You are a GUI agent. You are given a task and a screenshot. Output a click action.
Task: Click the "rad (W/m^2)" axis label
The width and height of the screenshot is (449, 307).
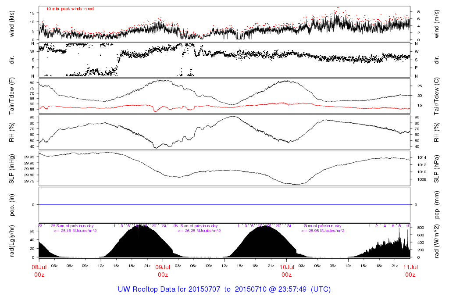pyautogui.click(x=436, y=241)
